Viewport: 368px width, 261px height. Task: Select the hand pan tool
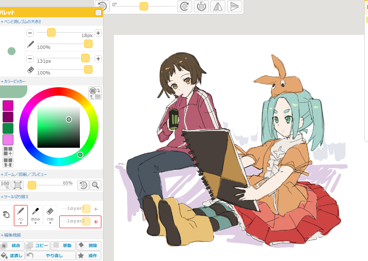(x=6, y=215)
